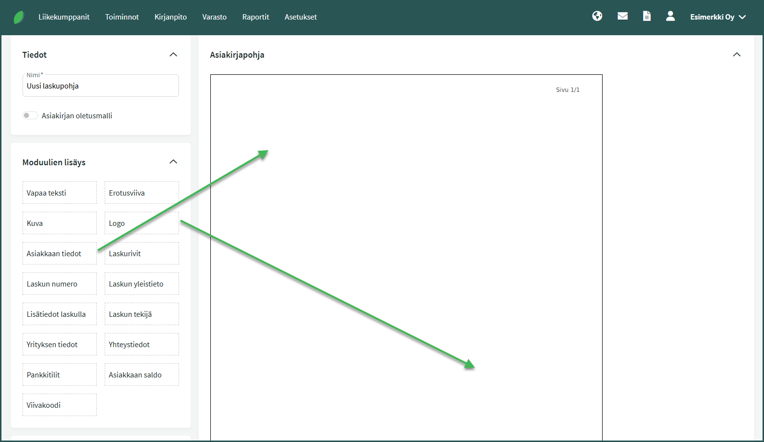The width and height of the screenshot is (764, 442).
Task: Toggle Asiakirjan oletusmalli switch
Action: [30, 115]
